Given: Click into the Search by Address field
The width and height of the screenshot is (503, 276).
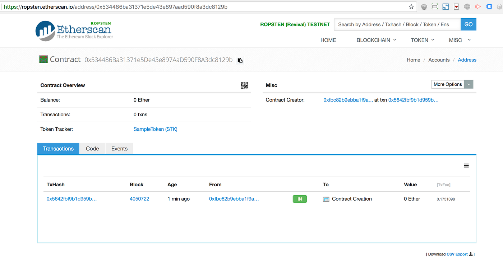Looking at the screenshot, I should point(397,24).
